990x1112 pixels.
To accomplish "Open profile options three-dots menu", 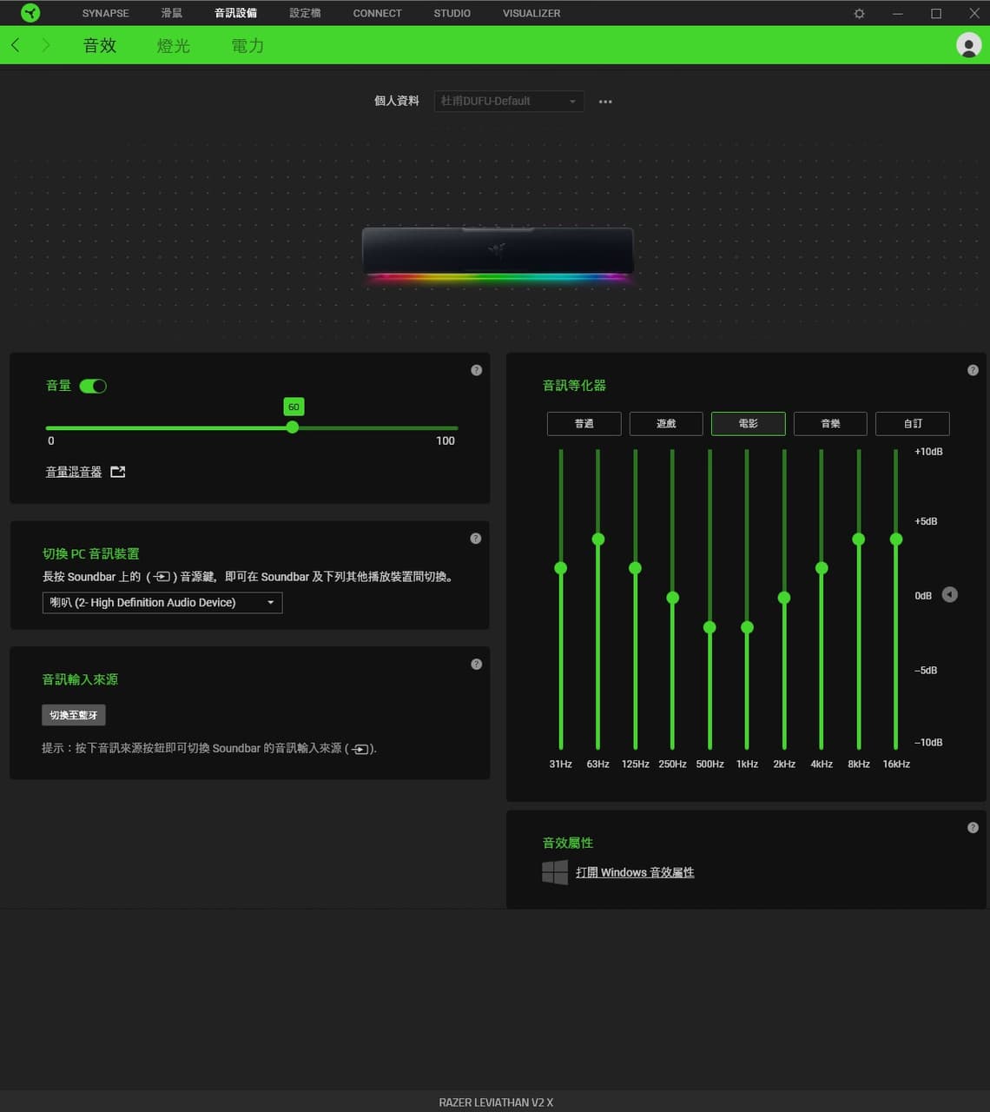I will click(605, 102).
